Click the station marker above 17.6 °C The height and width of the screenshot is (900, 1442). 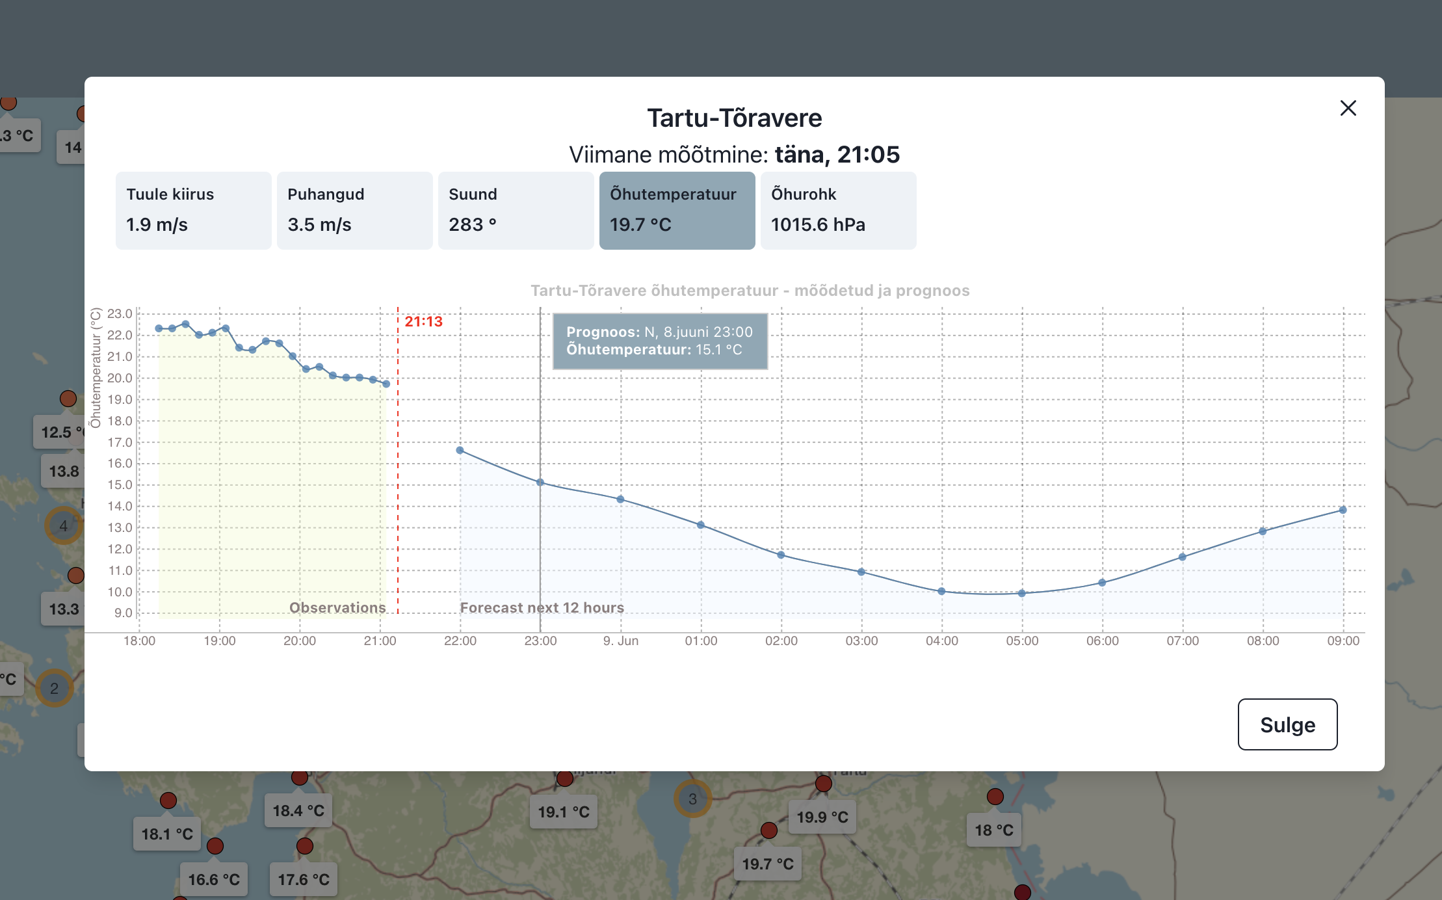304,846
